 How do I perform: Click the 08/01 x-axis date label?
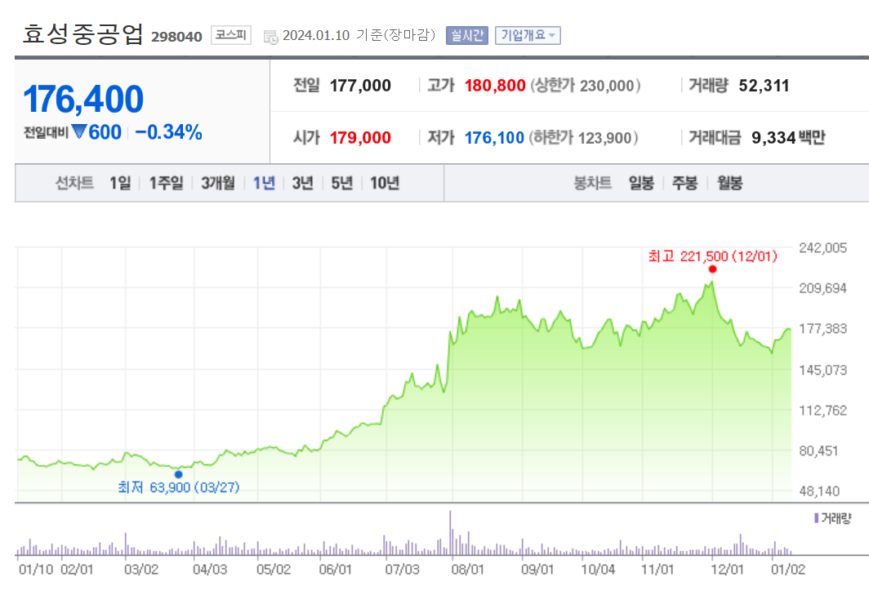point(468,569)
